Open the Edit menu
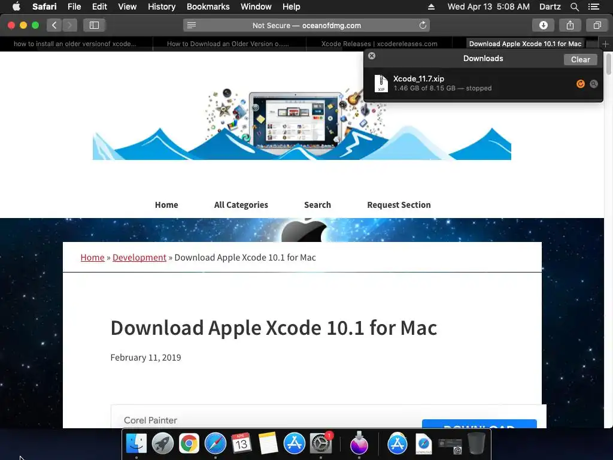Screen dimensions: 613x460 [x=99, y=7]
